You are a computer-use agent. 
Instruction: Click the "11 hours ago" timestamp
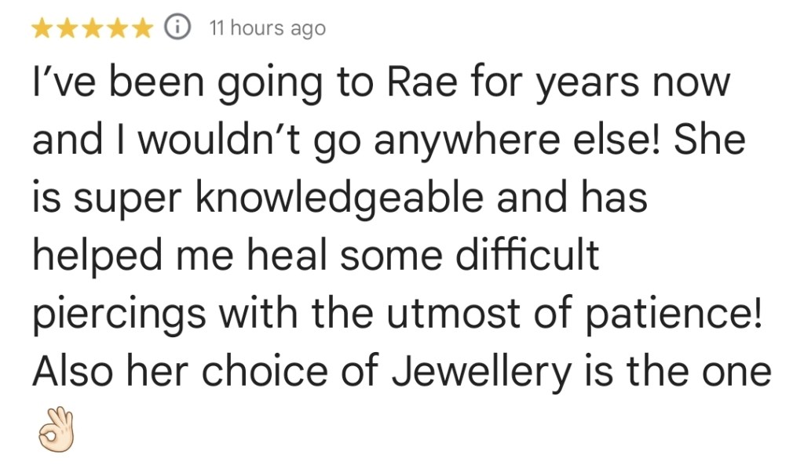tap(267, 29)
